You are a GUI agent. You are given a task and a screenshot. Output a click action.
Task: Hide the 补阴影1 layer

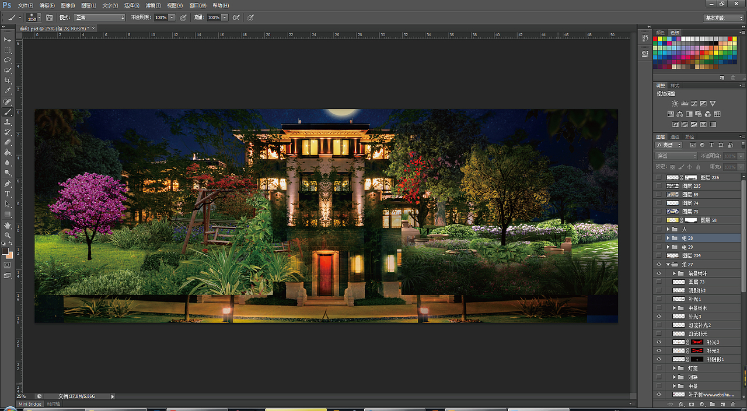point(659,359)
